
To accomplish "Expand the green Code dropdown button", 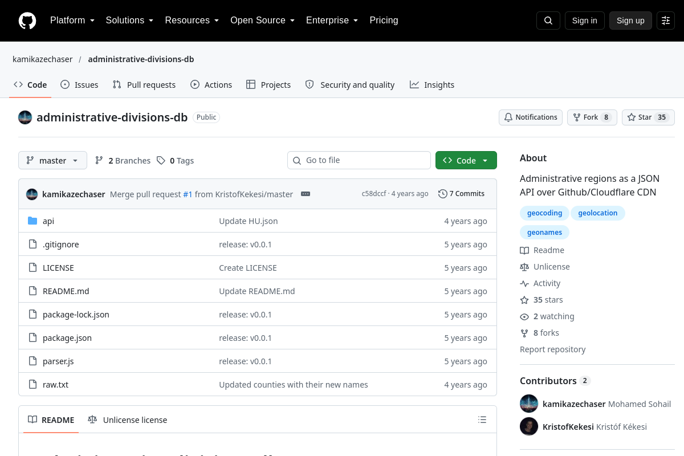I will (466, 161).
